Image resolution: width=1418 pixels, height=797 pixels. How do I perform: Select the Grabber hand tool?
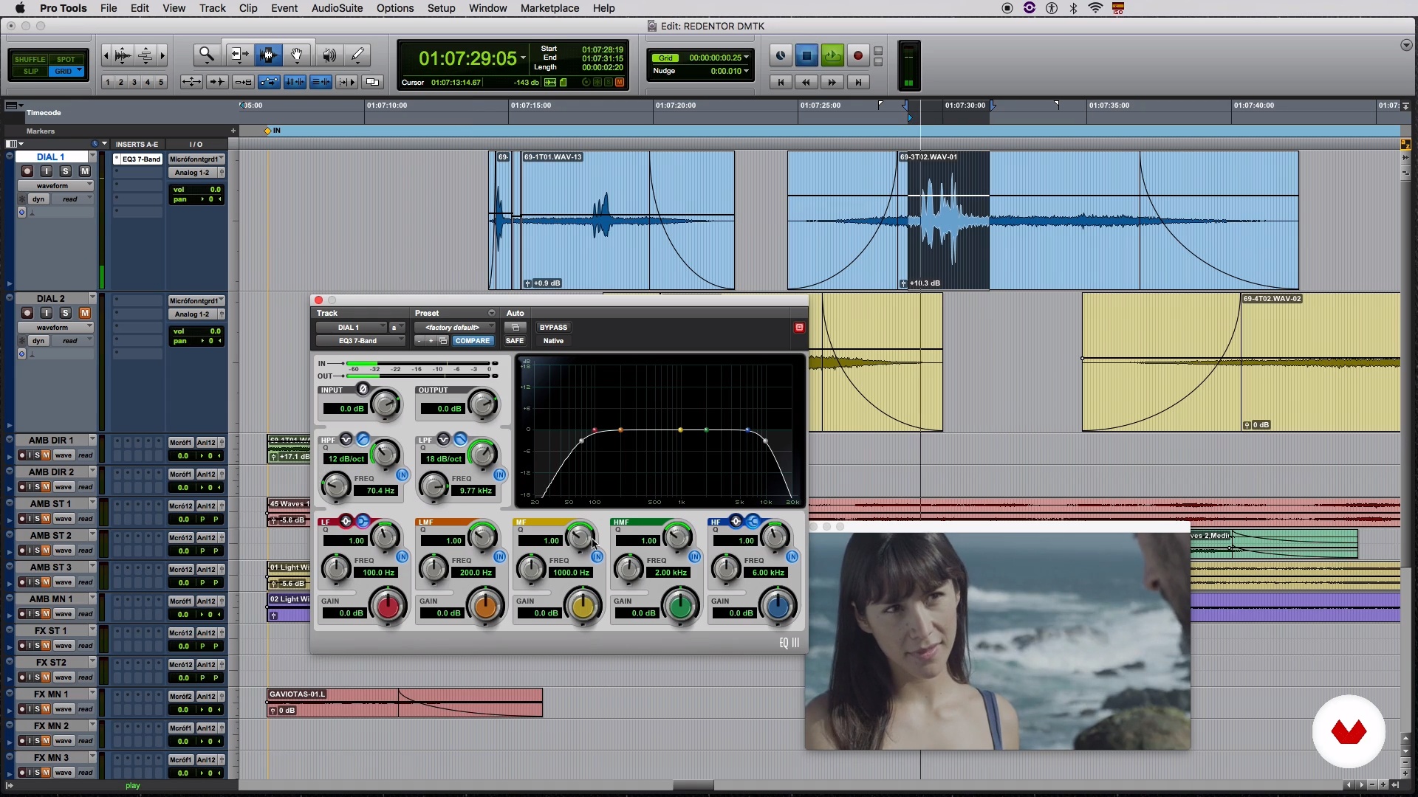[x=297, y=55]
